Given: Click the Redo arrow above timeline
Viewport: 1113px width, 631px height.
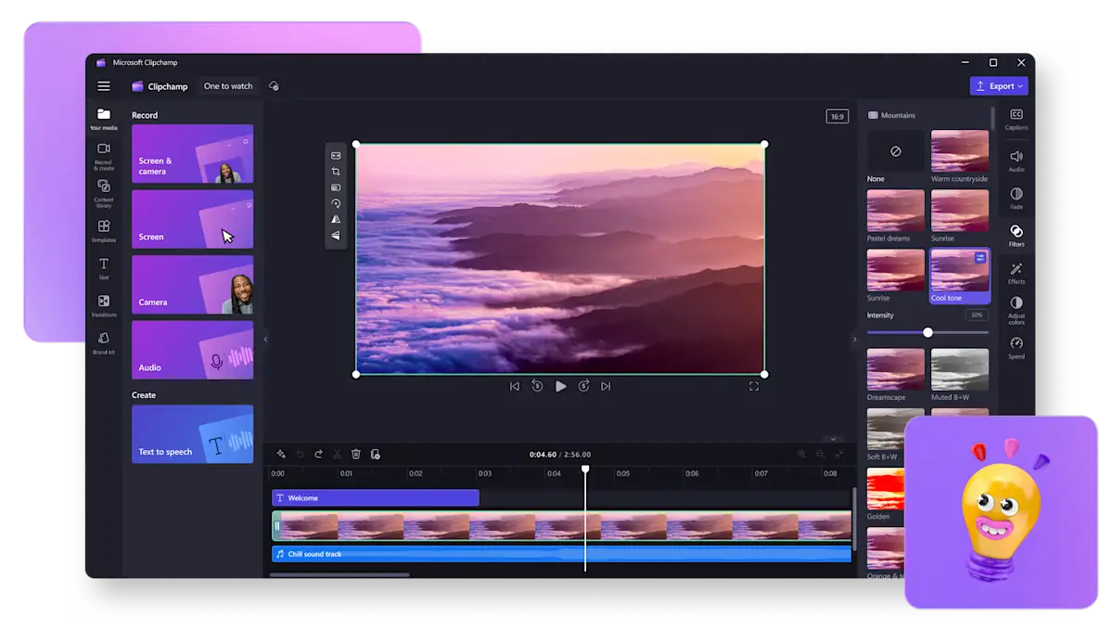Looking at the screenshot, I should point(318,455).
